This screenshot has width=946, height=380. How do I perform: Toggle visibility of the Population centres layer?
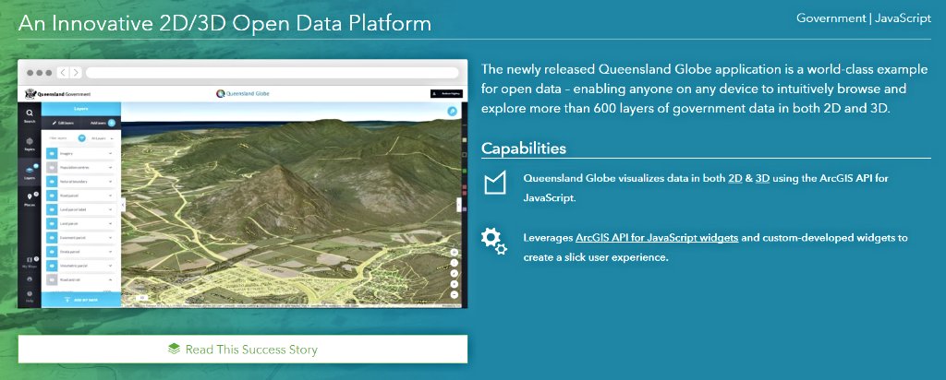point(52,168)
